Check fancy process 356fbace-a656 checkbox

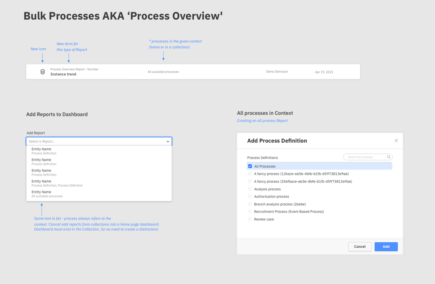250,181
